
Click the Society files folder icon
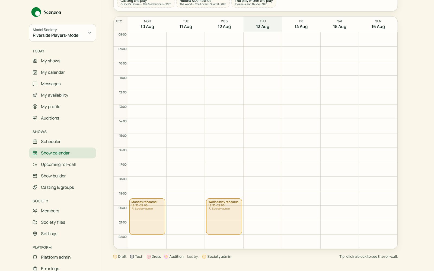tap(35, 222)
